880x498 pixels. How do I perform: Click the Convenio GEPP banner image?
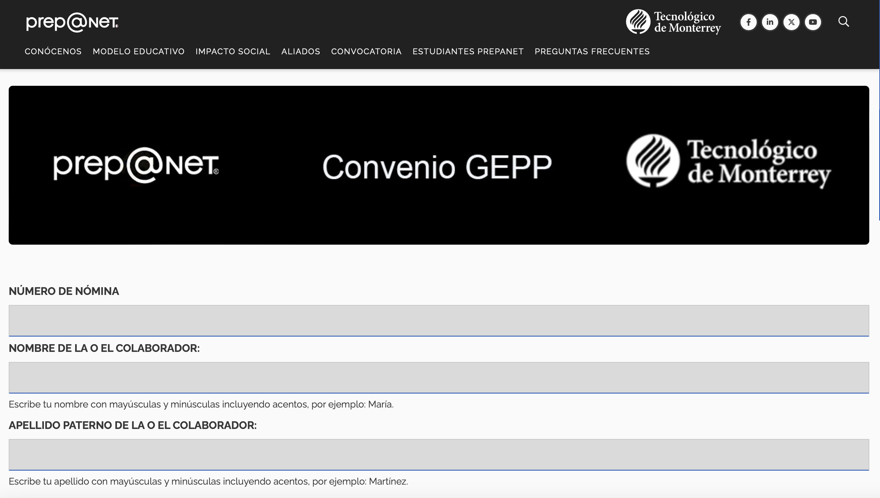tap(439, 165)
